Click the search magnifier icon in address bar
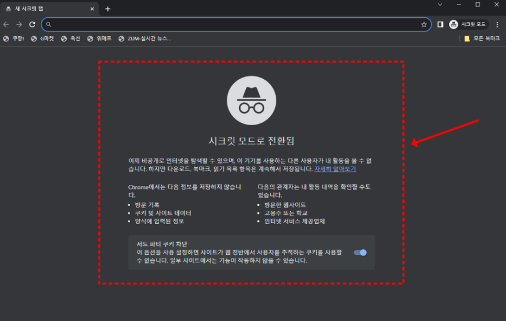This screenshot has height=321, width=506. pos(48,25)
